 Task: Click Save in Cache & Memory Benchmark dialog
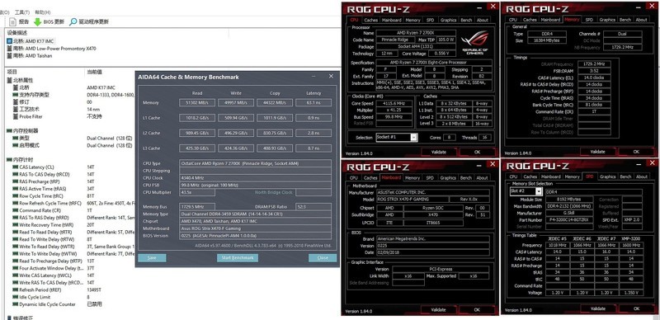[x=152, y=257]
